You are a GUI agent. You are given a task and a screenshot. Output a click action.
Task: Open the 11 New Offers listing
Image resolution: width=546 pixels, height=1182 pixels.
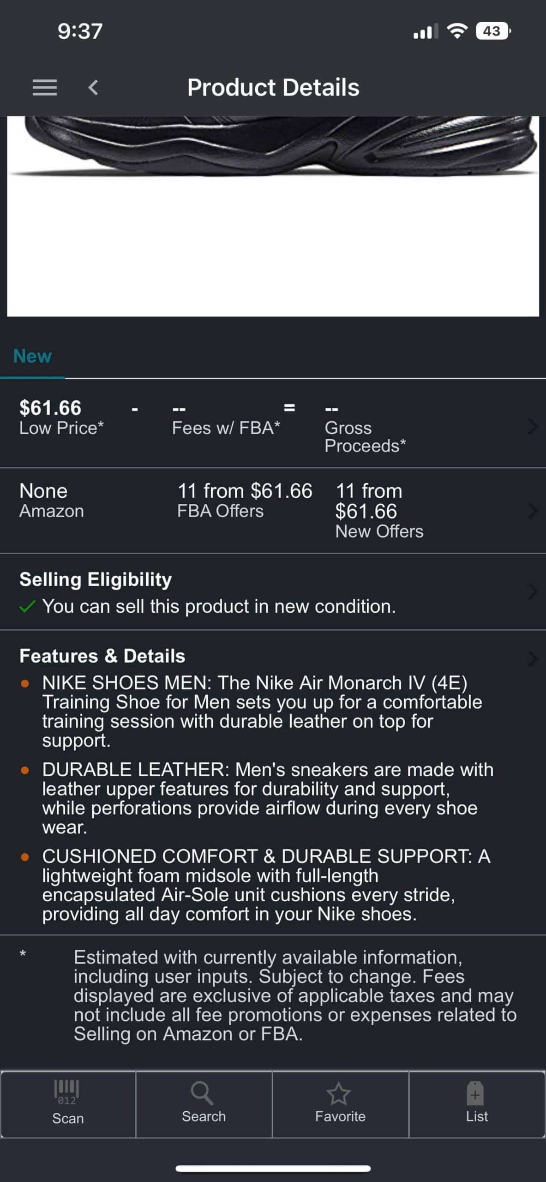(x=378, y=511)
